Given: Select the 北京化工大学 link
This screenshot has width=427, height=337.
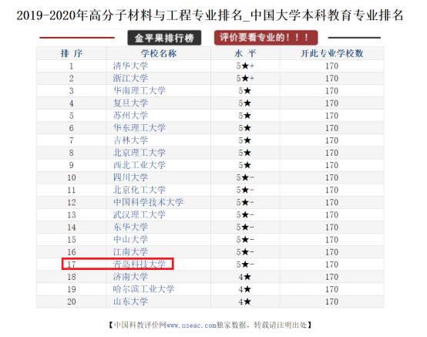Looking at the screenshot, I should (x=140, y=190).
